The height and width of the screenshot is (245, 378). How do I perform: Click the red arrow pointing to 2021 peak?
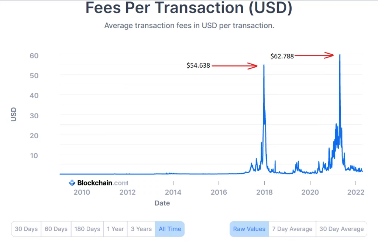[314, 55]
